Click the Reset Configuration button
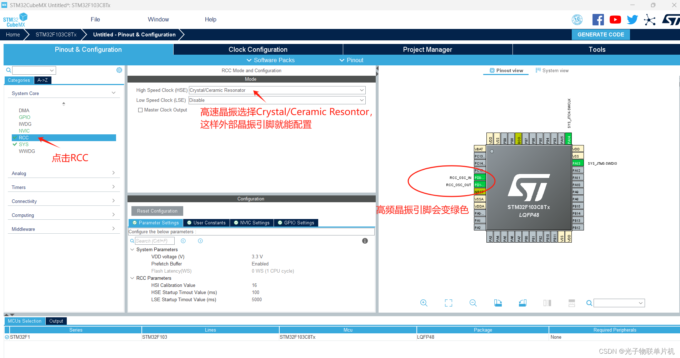The width and height of the screenshot is (680, 358). [x=157, y=211]
